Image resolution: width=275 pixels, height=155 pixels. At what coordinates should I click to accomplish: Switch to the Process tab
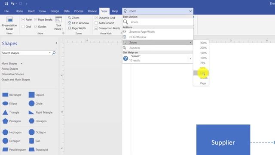[79, 11]
